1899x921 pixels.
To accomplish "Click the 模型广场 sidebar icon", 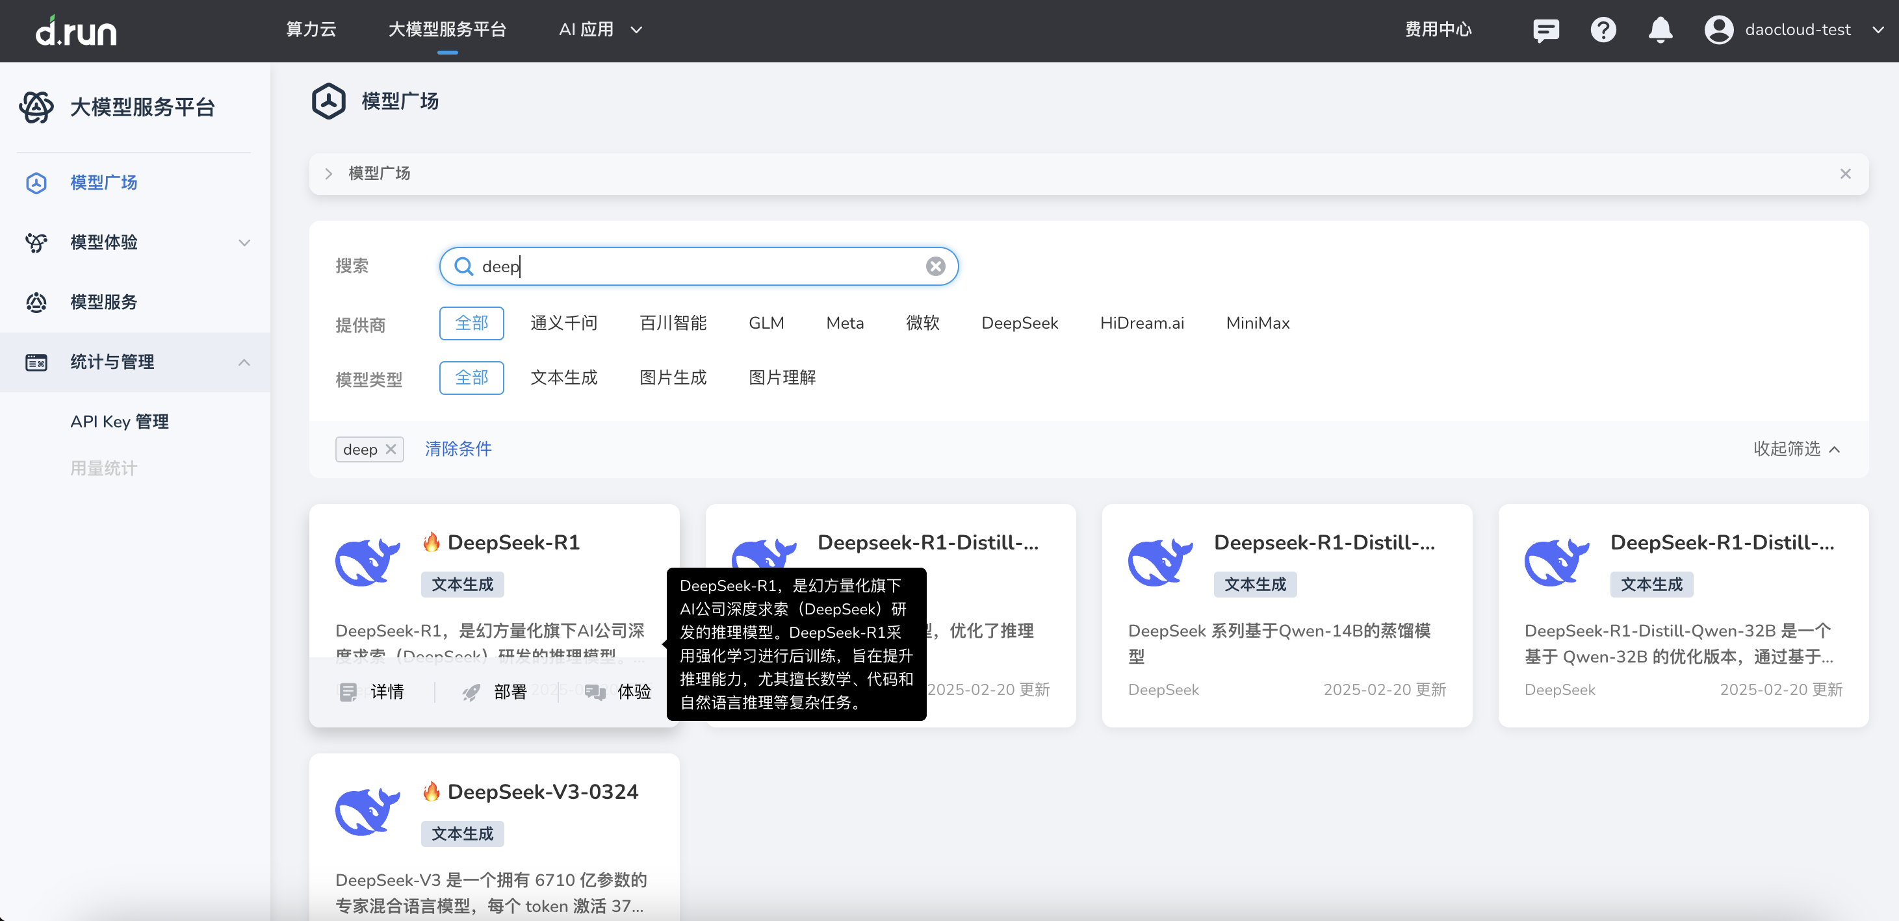I will point(36,183).
